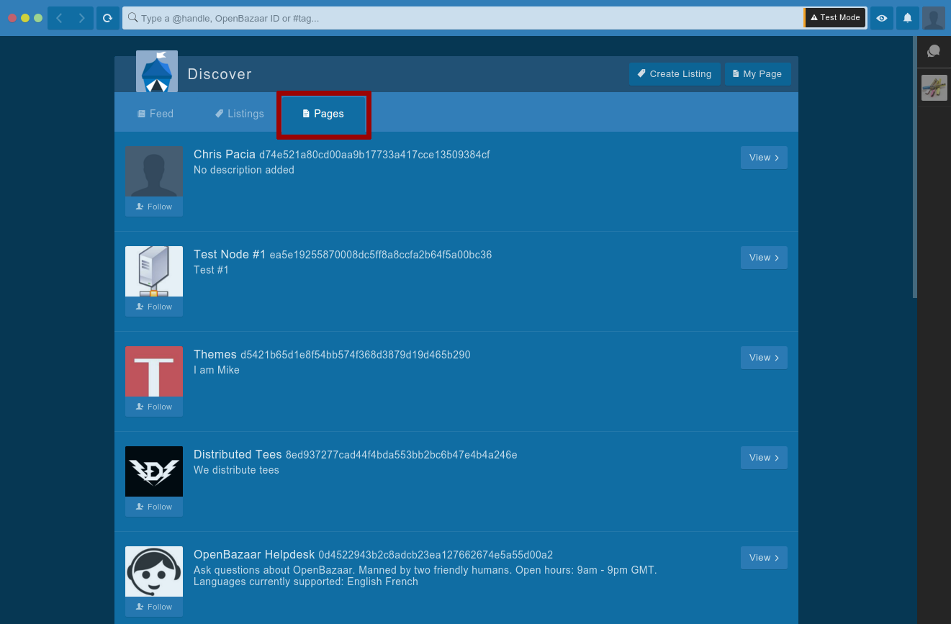The image size is (951, 624).
Task: Open the airplane chat contact in the sidebar
Action: 934,88
